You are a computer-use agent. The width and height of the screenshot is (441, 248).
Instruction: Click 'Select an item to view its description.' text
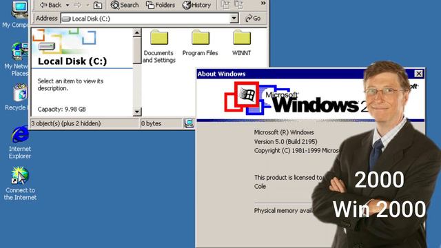click(x=70, y=85)
